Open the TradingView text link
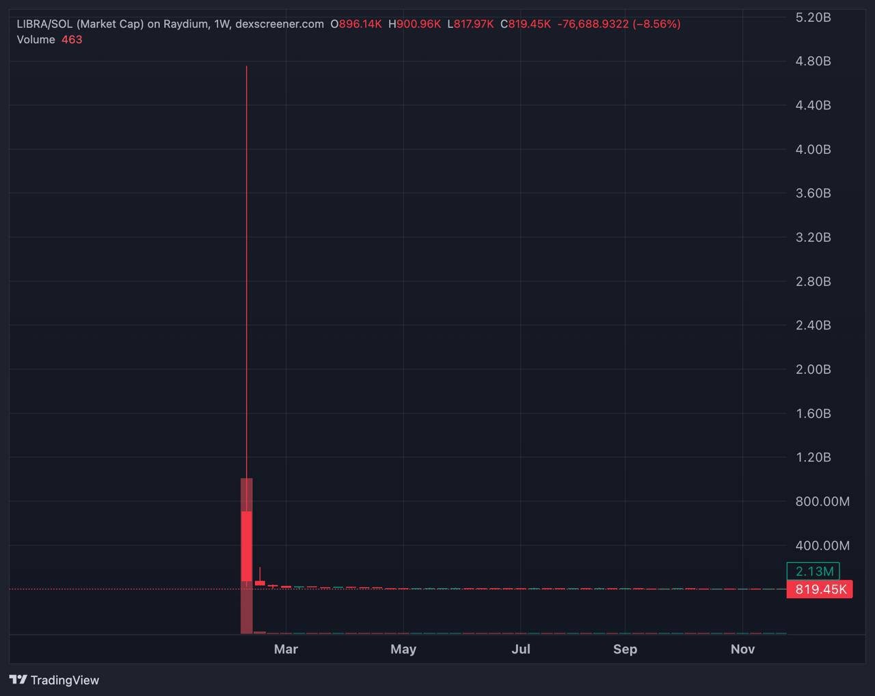 click(65, 680)
